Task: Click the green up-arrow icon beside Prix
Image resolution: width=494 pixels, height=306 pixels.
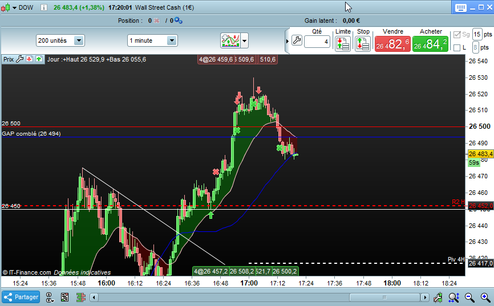Action: pos(39,59)
